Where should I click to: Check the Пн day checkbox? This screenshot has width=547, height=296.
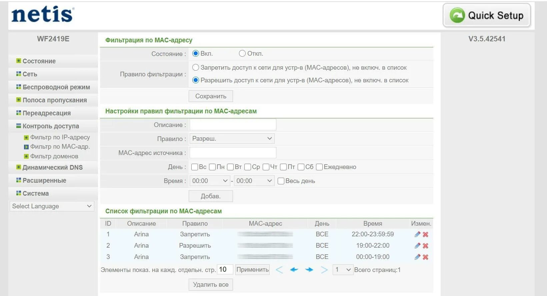(212, 167)
